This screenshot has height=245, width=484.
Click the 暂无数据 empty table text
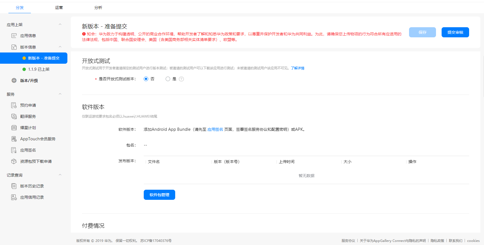pyautogui.click(x=307, y=176)
